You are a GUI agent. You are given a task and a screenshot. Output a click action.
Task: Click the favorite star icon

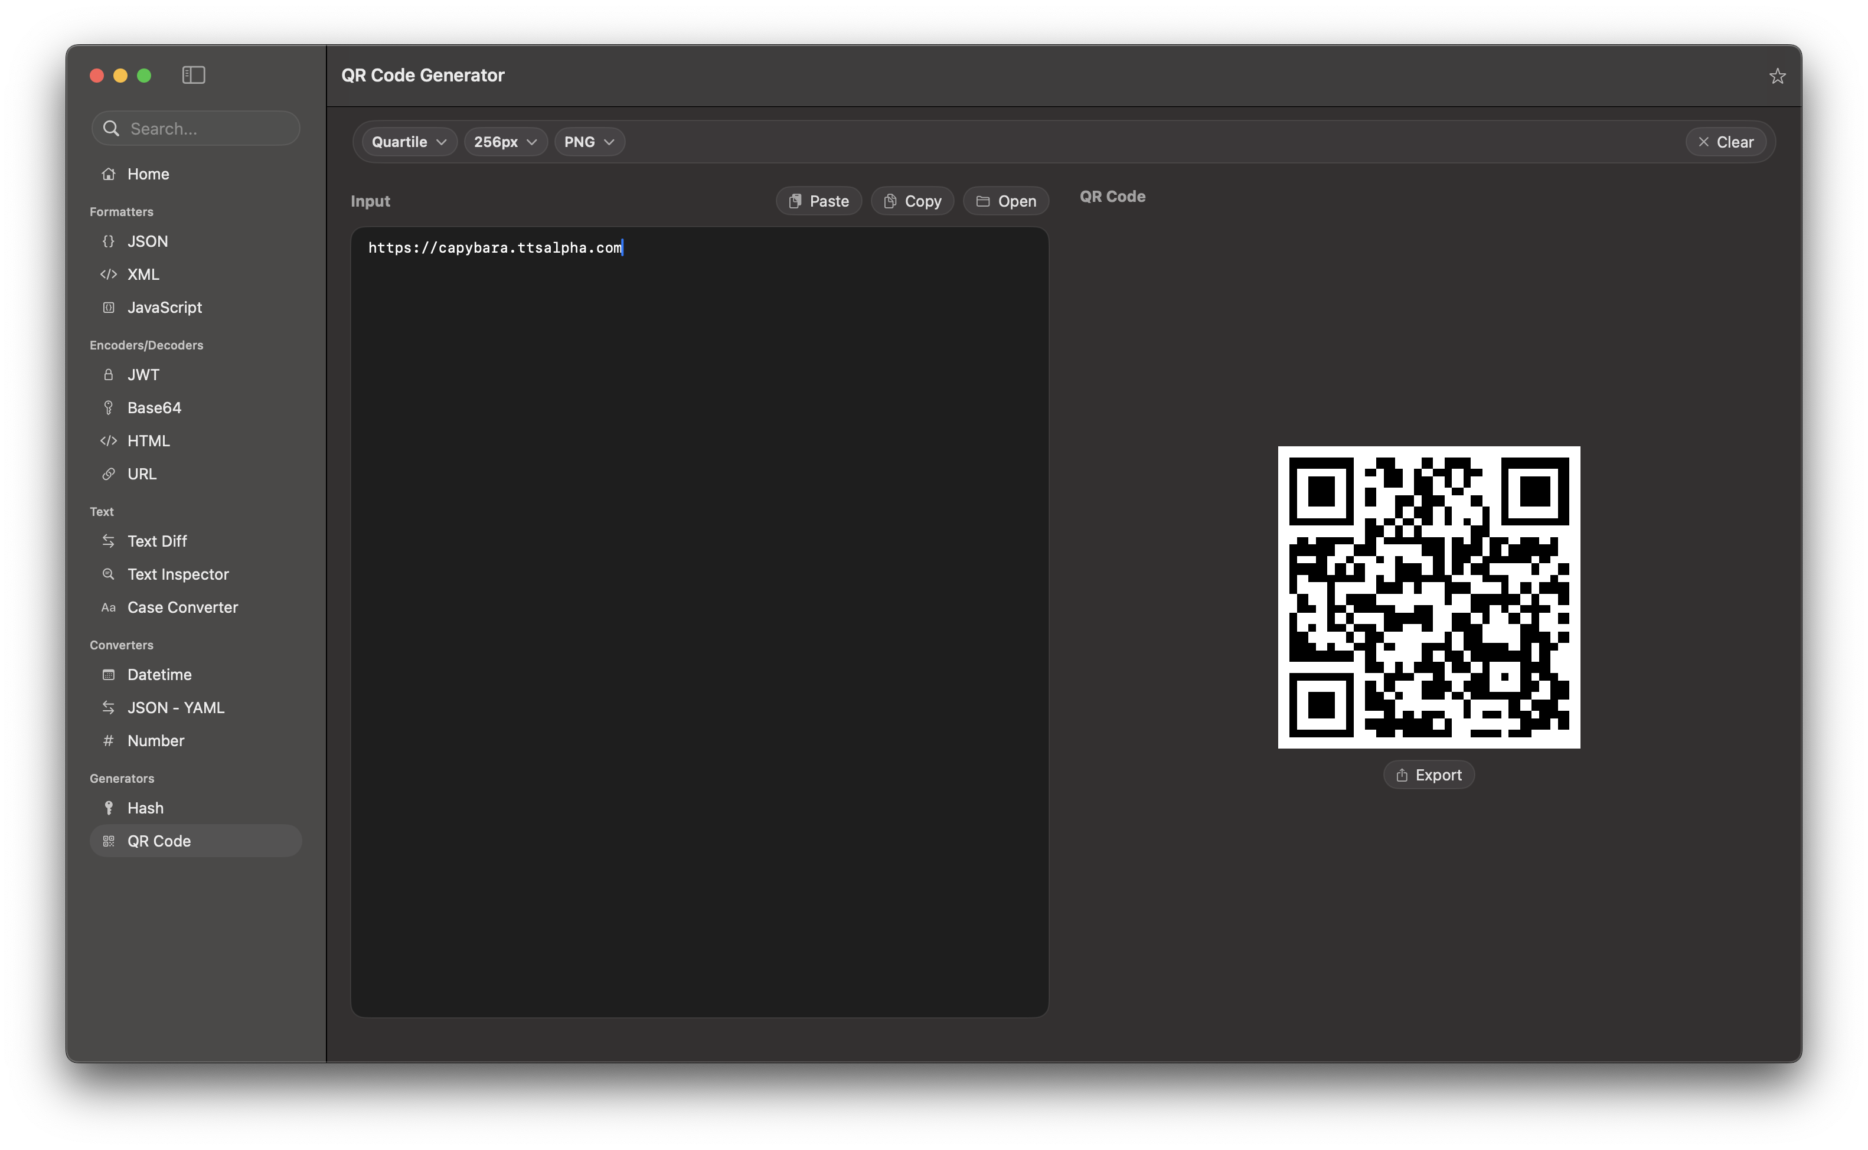[1776, 76]
